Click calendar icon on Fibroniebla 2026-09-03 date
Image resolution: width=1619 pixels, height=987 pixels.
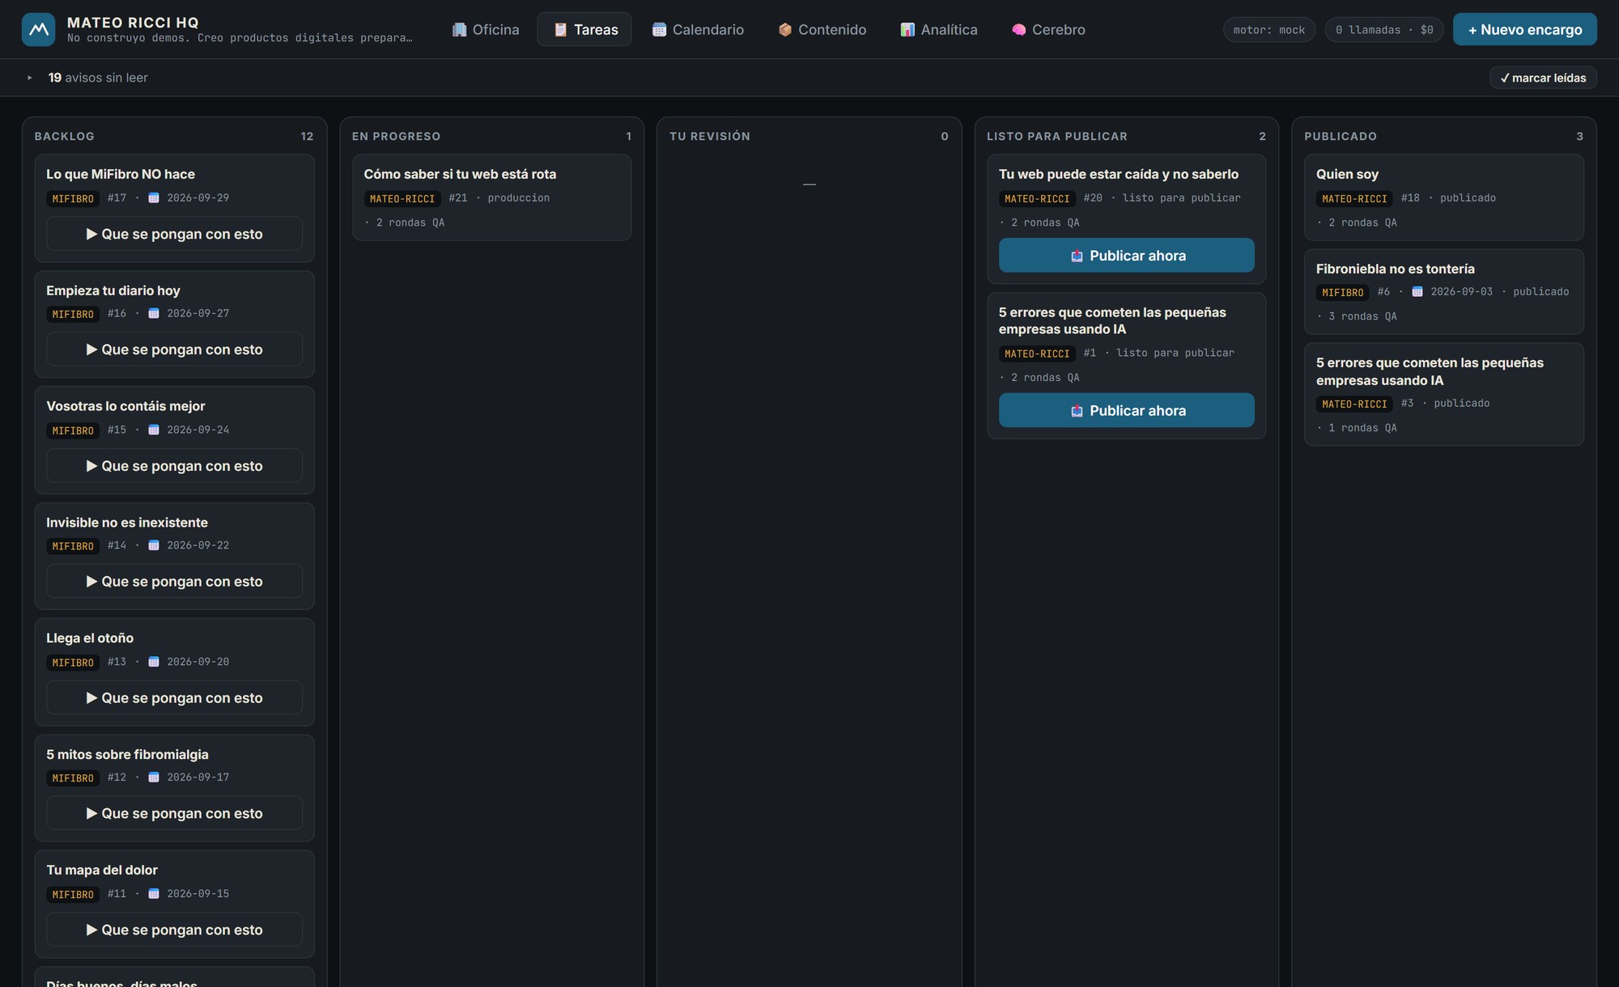(1417, 292)
